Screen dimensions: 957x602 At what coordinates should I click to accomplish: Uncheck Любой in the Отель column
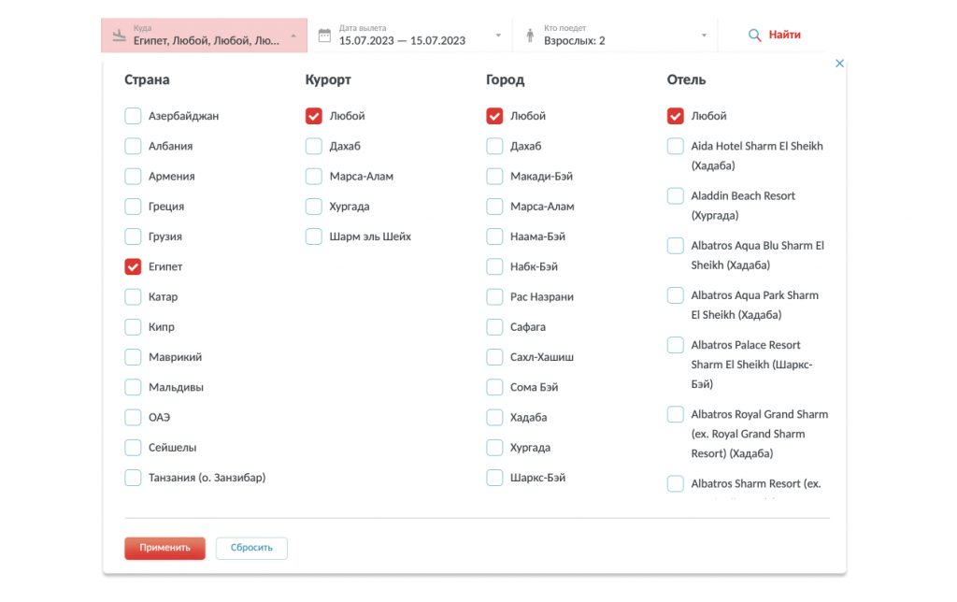tap(675, 117)
